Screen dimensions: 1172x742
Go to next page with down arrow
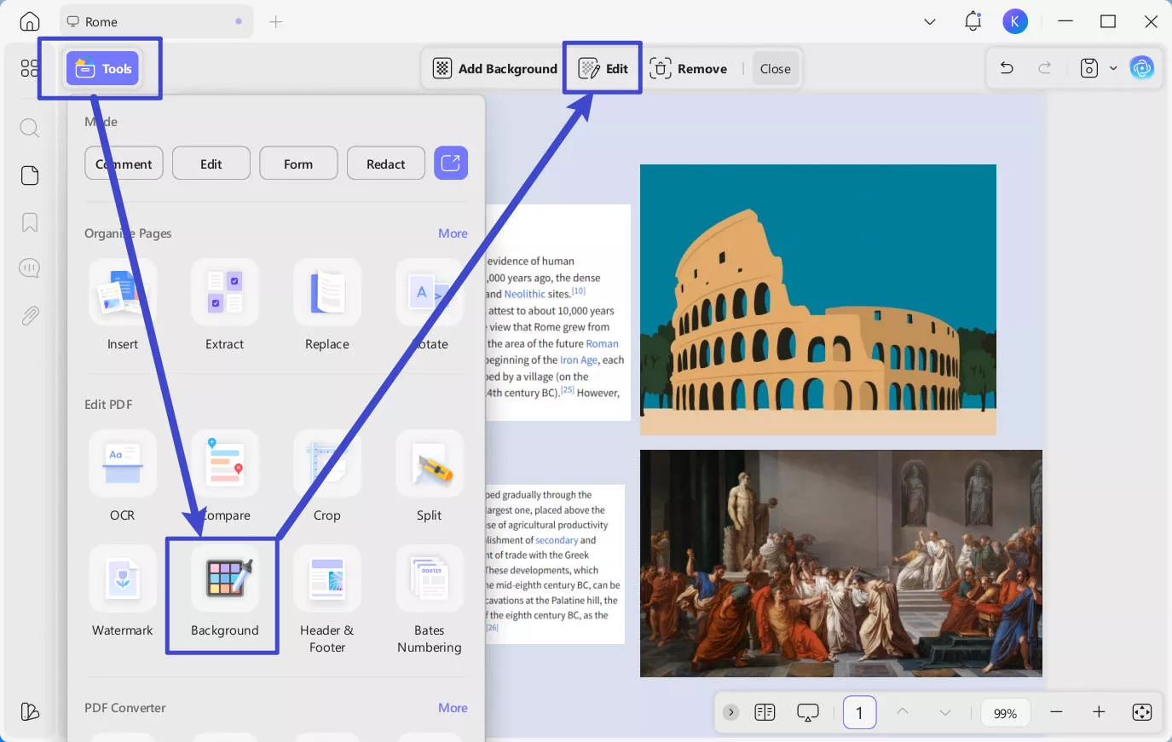pyautogui.click(x=944, y=712)
